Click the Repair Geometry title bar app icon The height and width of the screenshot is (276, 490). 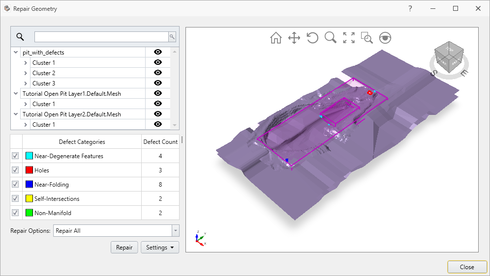[x=7, y=8]
